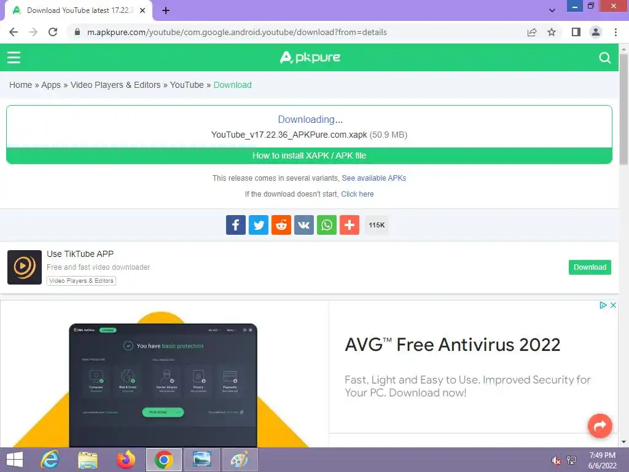The image size is (629, 472).
Task: Download the TikTube app
Action: coord(590,267)
